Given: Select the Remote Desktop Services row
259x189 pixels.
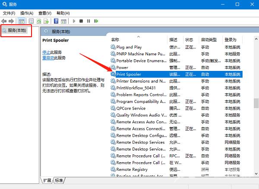Looking at the screenshot, I should [x=176, y=142].
